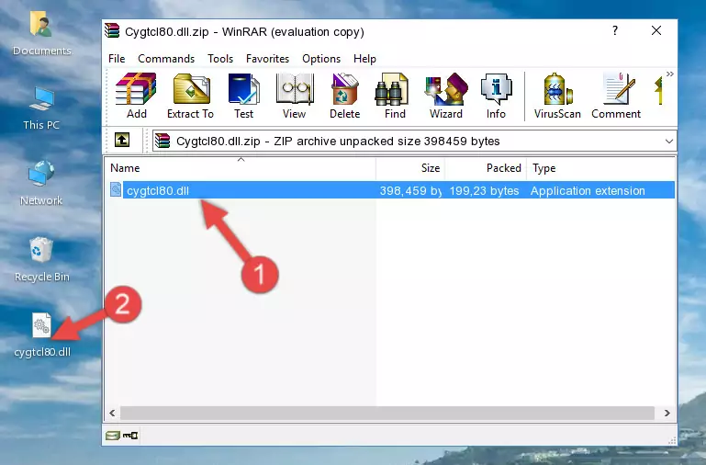Click the key password icon in the status bar
Screen dimensions: 706x465
[130, 436]
